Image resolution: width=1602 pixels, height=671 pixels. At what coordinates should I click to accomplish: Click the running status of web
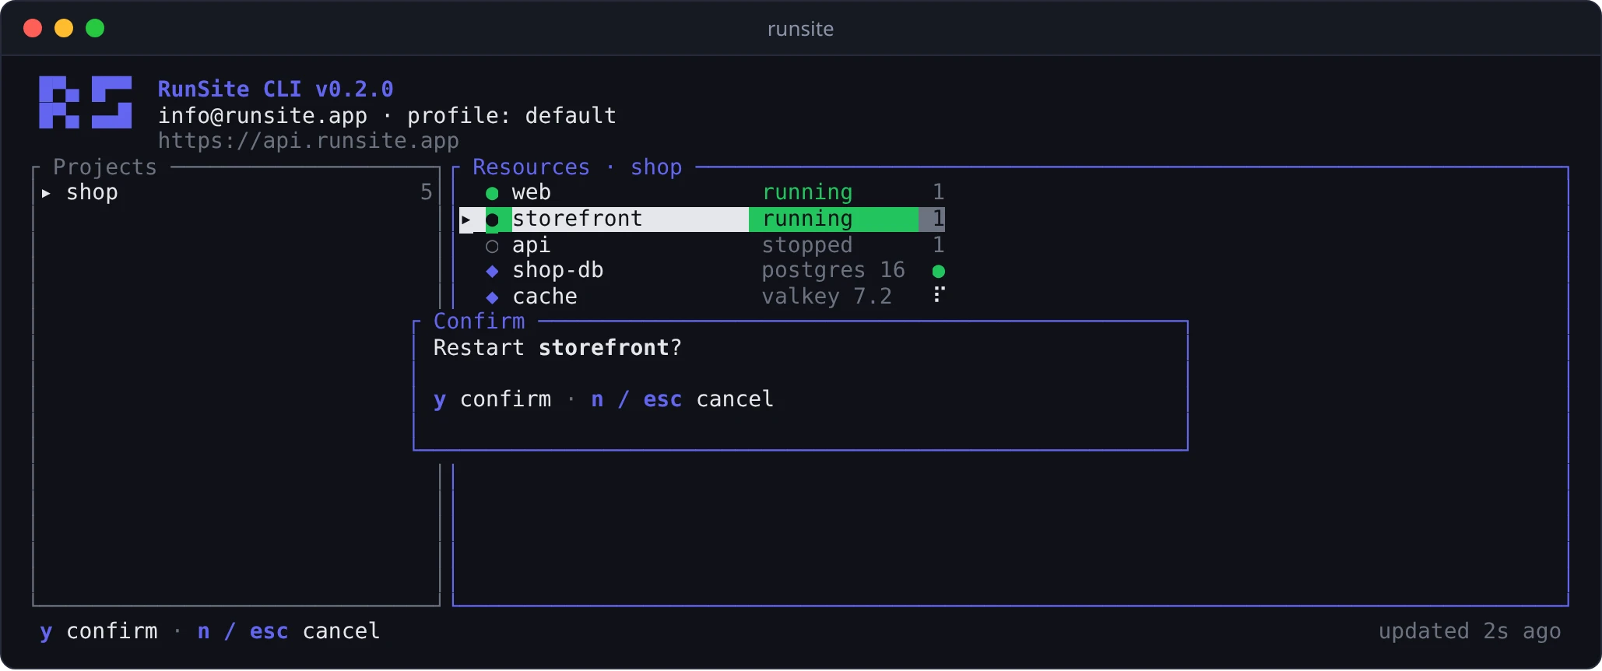(807, 192)
